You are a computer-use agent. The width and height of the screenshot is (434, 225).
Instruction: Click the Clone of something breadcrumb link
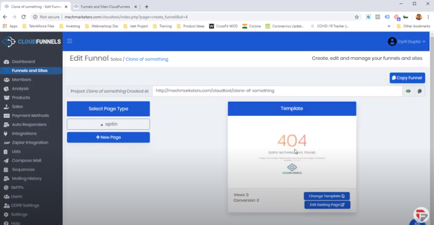147,59
